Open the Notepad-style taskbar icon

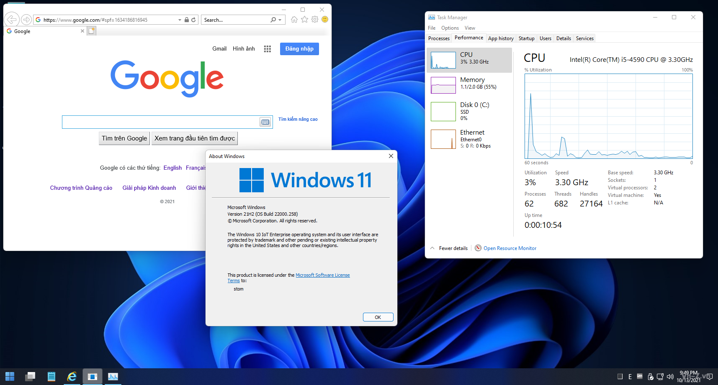(x=51, y=377)
